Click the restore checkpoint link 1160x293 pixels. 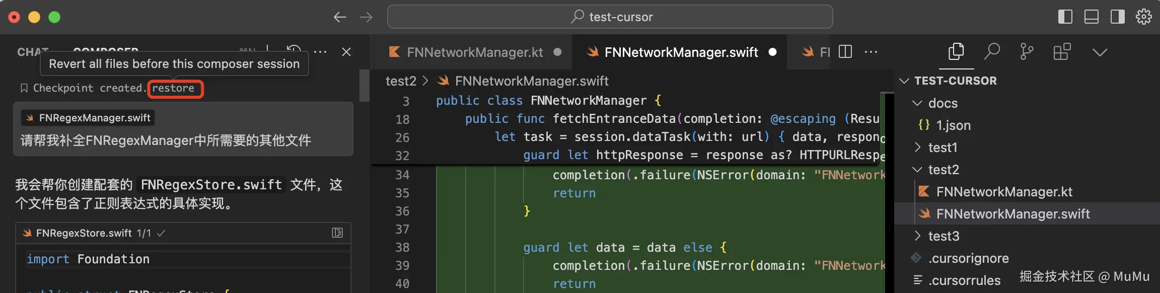tap(174, 88)
